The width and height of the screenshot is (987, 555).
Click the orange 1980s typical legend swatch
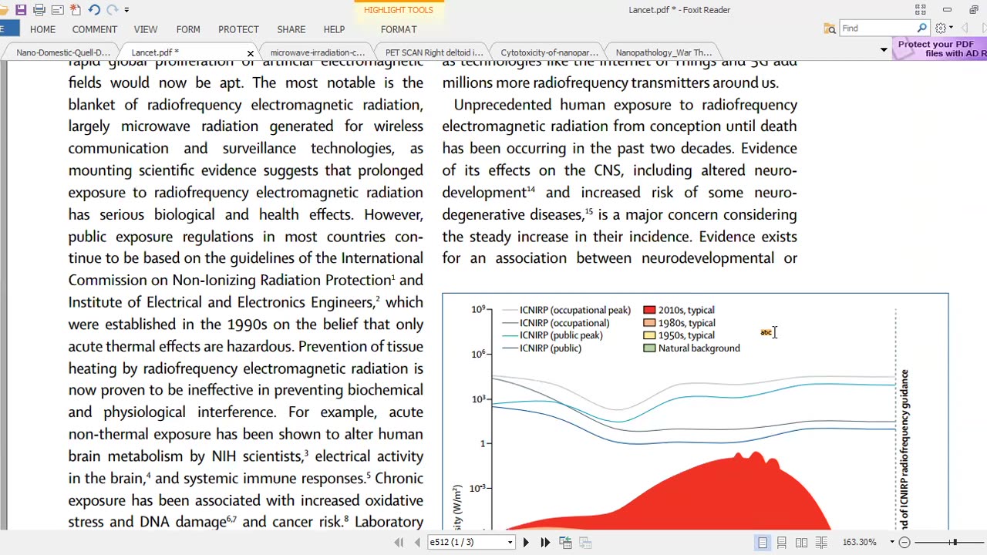tap(649, 323)
